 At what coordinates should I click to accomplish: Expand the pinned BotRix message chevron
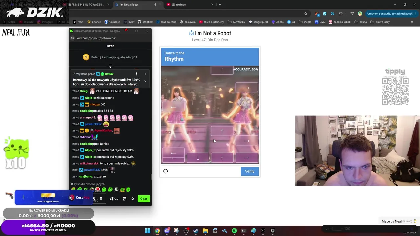pyautogui.click(x=145, y=81)
